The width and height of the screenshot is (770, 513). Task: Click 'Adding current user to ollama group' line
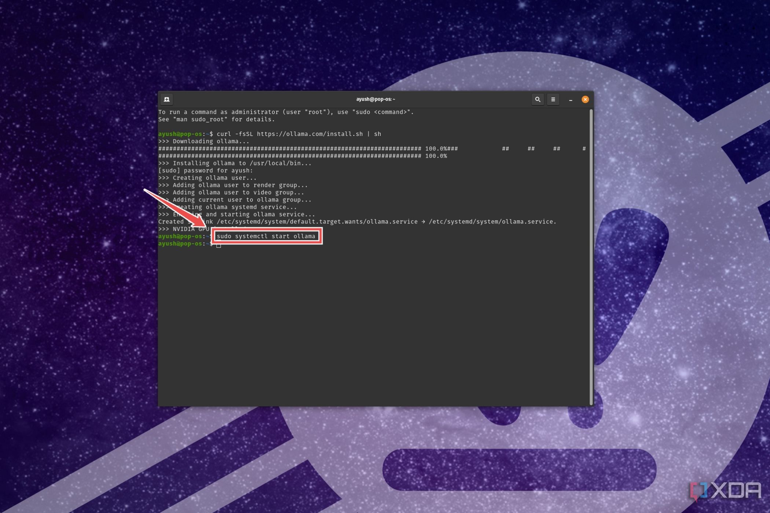[235, 200]
